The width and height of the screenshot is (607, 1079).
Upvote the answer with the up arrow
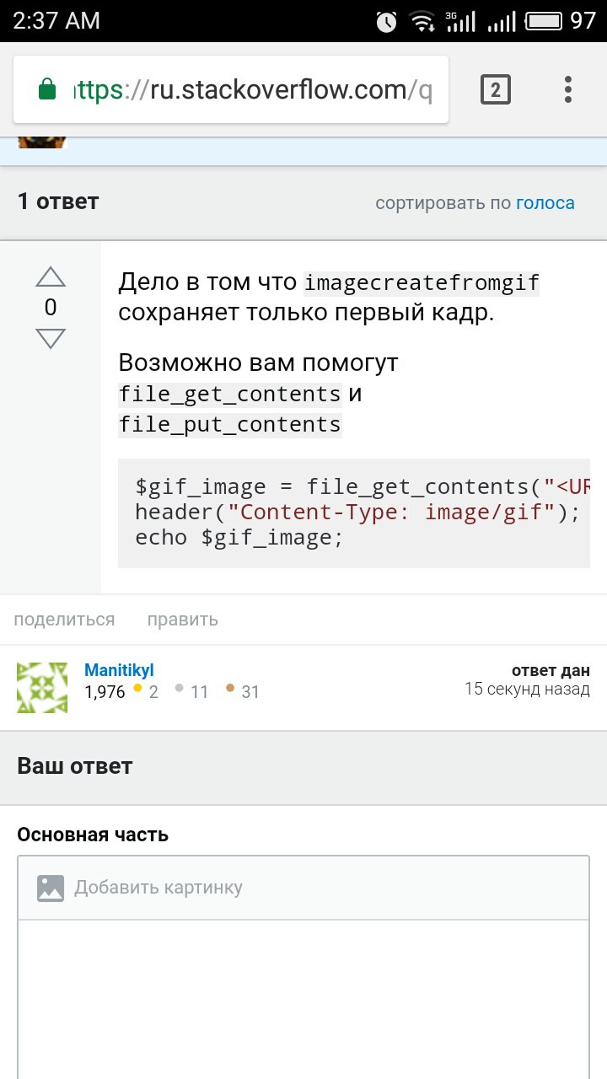(x=51, y=276)
